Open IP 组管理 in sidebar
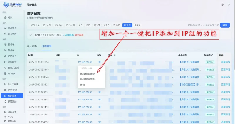This screenshot has width=235, height=124. (x=12, y=90)
